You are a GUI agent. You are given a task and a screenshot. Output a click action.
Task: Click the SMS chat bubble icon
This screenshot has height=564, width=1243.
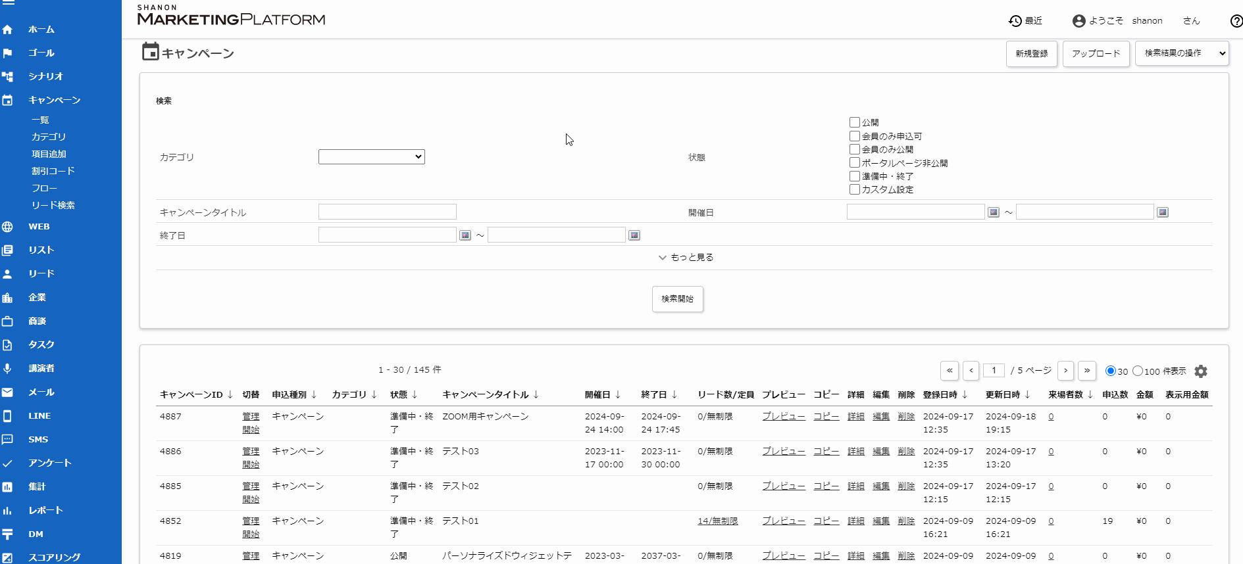tap(7, 440)
